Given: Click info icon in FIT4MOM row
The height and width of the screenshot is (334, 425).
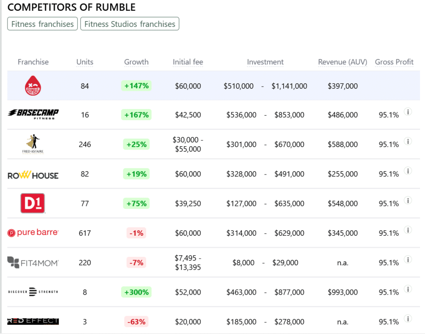Looking at the screenshot, I should click(x=408, y=259).
